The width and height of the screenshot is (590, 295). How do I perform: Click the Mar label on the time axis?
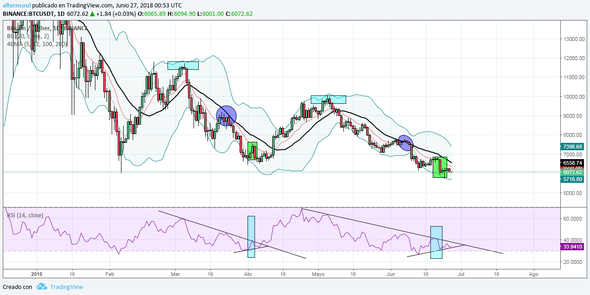pyautogui.click(x=176, y=275)
